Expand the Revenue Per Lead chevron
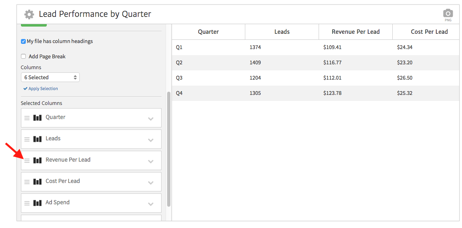Image resolution: width=462 pixels, height=228 pixels. 151,161
